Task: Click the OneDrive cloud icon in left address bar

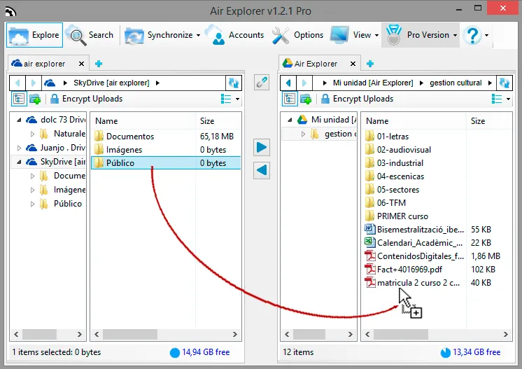Action: point(50,83)
